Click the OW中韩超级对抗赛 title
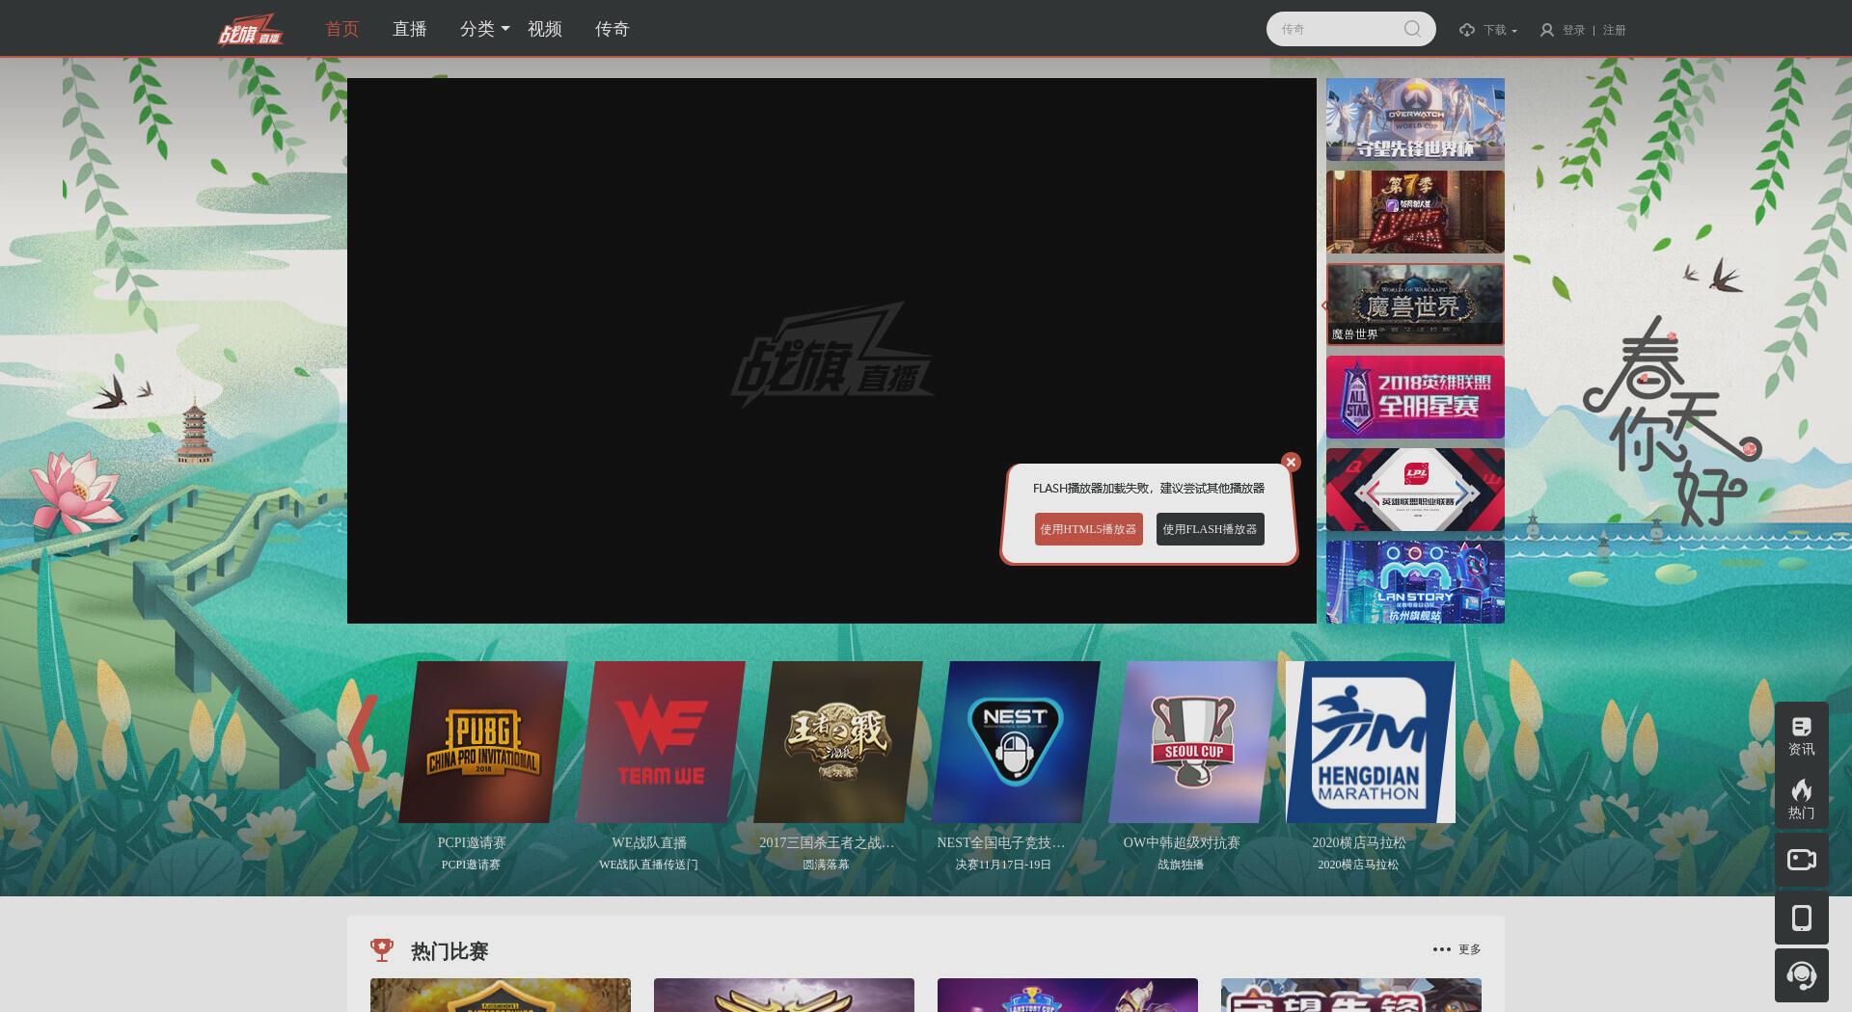Screen dimensions: 1852x1012 (1182, 842)
